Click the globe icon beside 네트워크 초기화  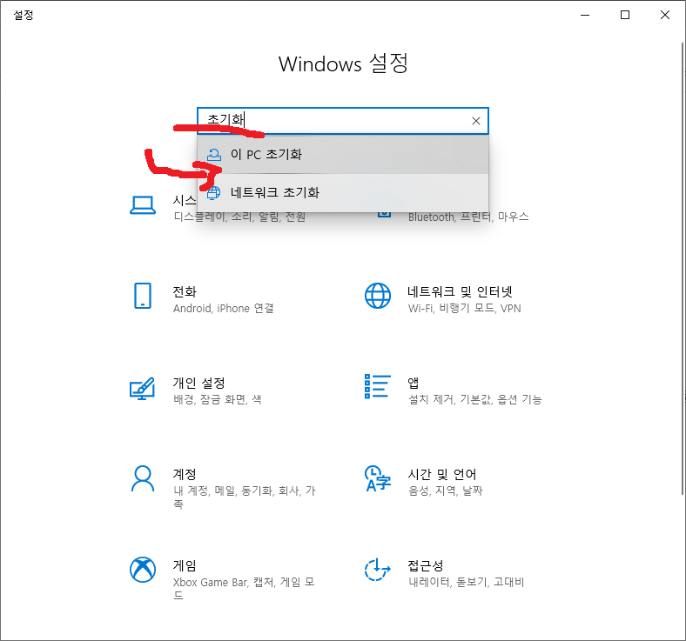pos(213,193)
